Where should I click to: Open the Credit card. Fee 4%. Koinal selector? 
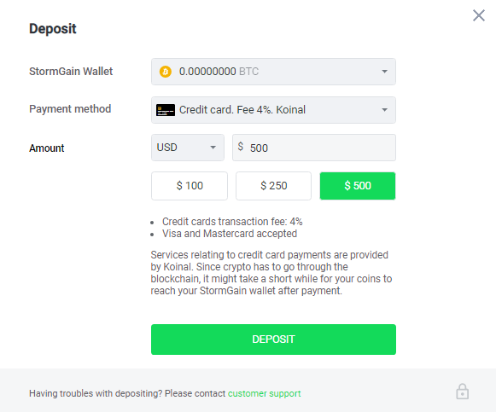[273, 110]
